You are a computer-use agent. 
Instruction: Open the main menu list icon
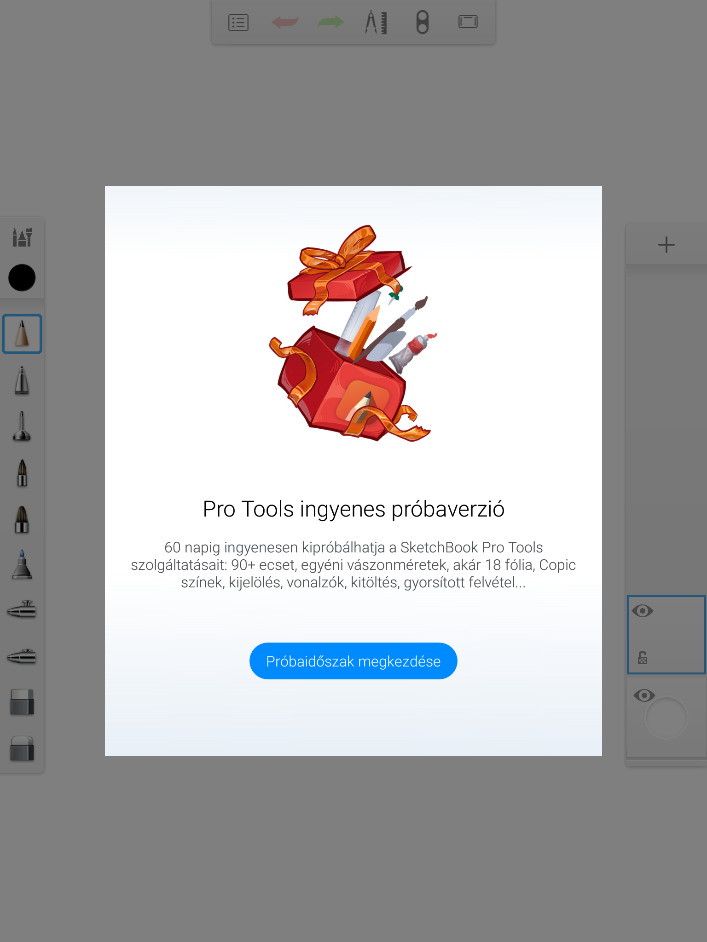coord(238,23)
